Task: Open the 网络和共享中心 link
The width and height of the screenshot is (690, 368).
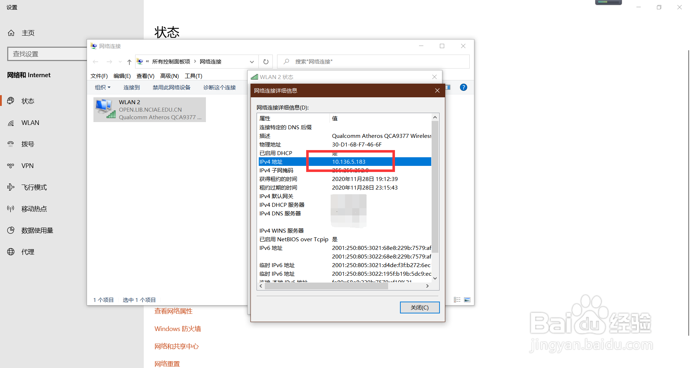Action: [x=176, y=346]
